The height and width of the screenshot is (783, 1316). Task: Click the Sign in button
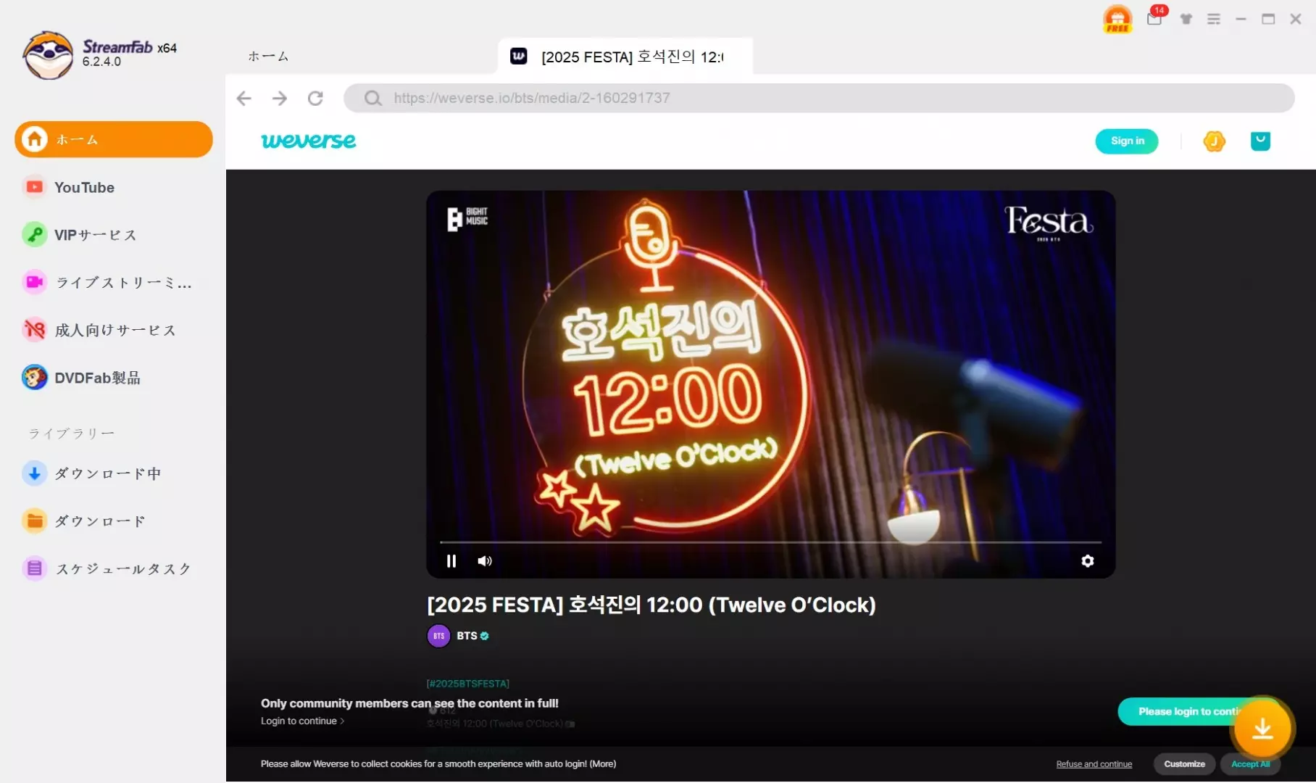[1127, 141]
